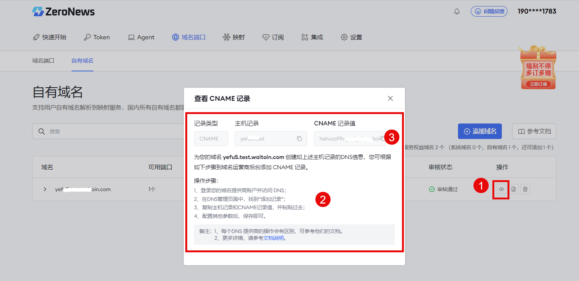Click the 审核状态 column header
579x281 pixels.
coord(441,167)
